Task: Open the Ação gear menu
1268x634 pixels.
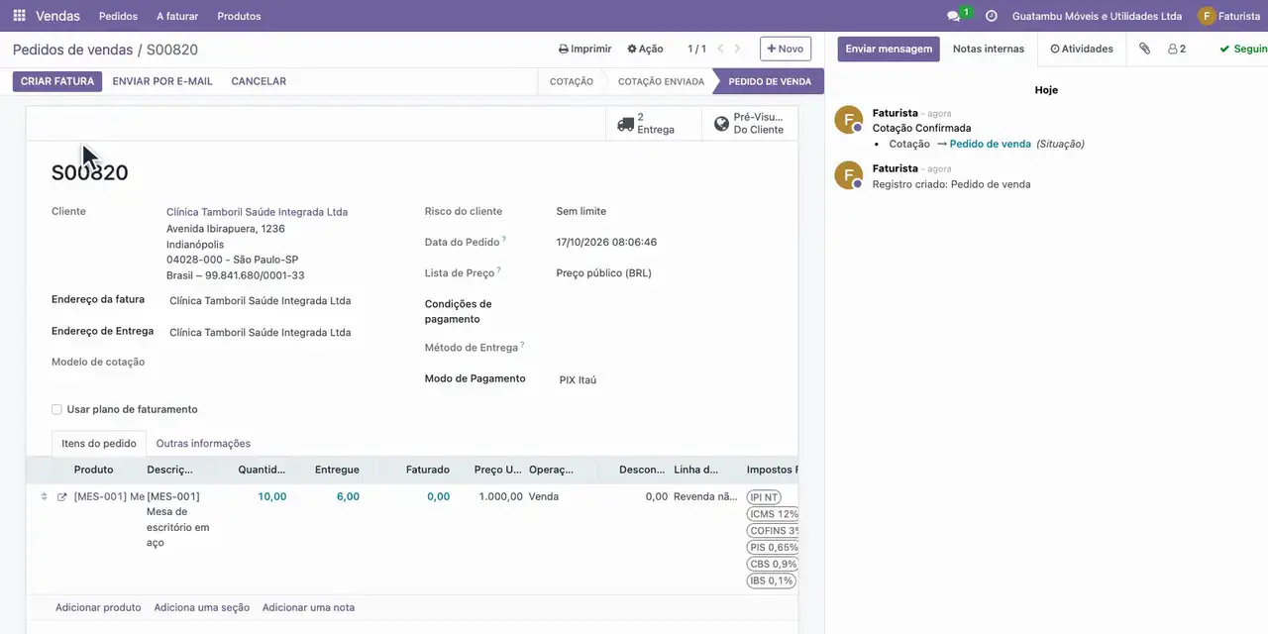Action: tap(645, 49)
